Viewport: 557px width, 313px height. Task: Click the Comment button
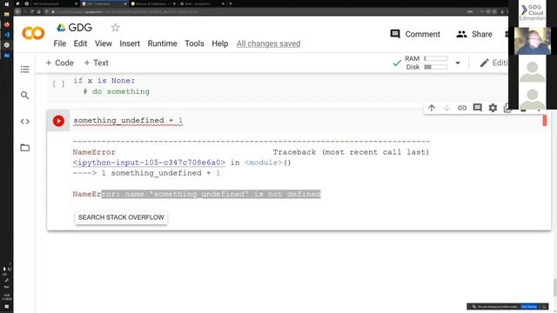click(x=415, y=34)
